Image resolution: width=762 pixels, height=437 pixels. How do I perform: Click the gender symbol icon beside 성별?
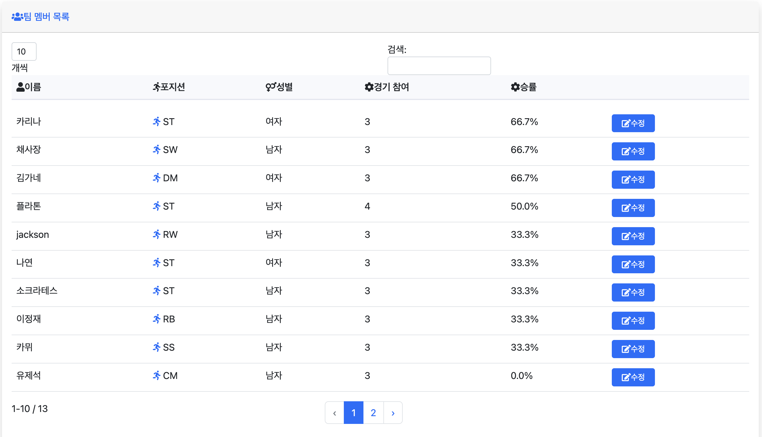270,87
